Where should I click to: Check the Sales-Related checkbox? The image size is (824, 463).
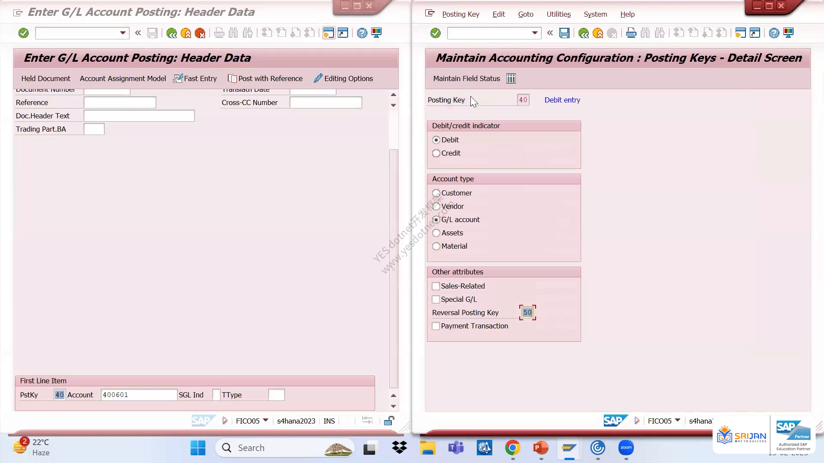tap(436, 286)
